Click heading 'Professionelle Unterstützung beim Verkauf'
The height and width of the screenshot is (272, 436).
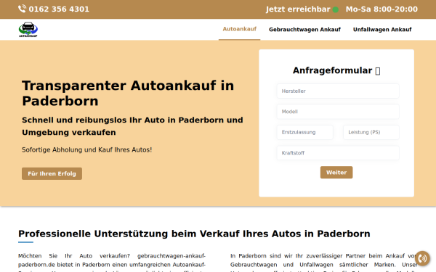[x=194, y=234]
